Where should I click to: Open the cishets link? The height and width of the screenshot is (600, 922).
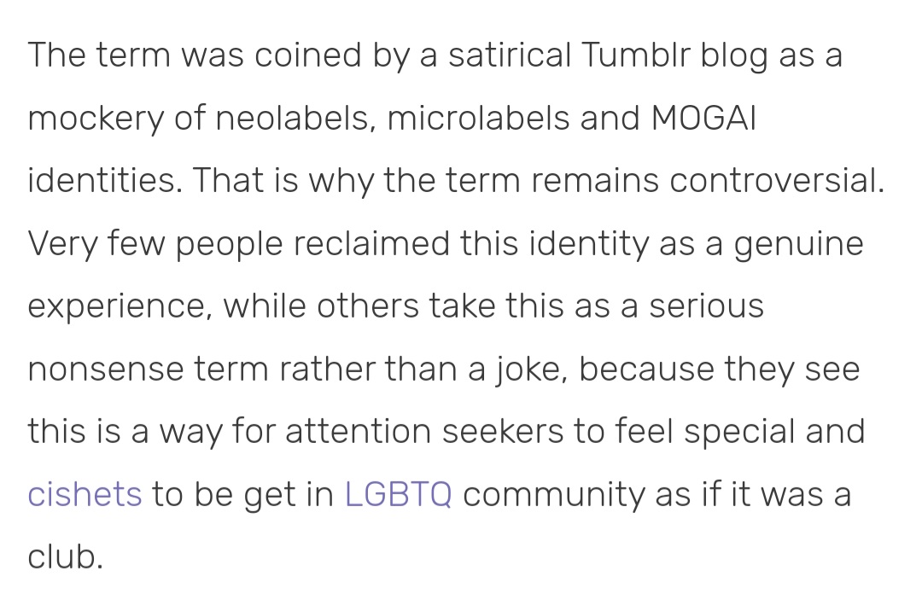(85, 493)
